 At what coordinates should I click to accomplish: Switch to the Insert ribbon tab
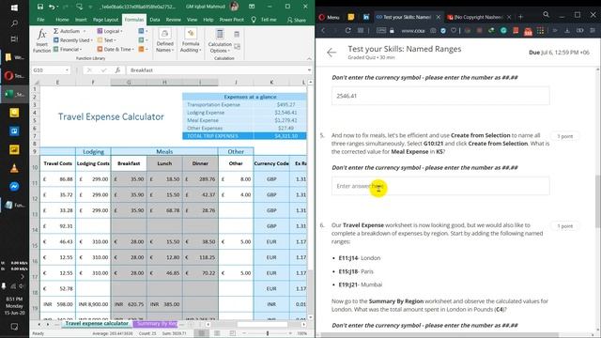81,20
